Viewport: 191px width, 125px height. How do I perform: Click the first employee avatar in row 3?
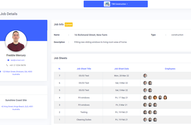pos(145,105)
